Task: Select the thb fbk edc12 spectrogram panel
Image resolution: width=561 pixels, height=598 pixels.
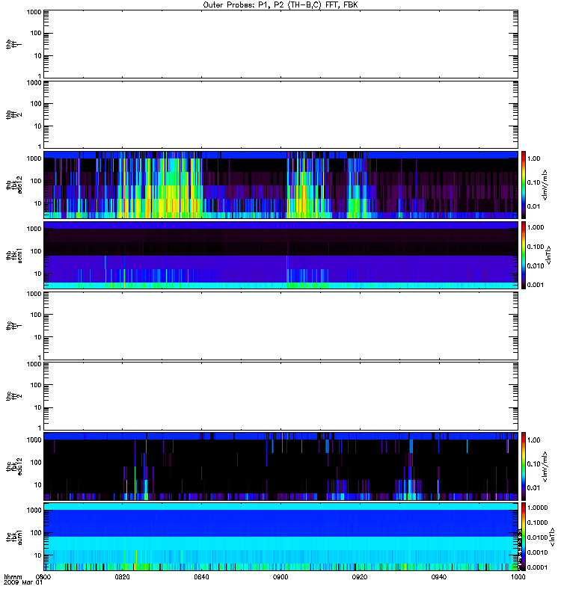Action: 280,185
